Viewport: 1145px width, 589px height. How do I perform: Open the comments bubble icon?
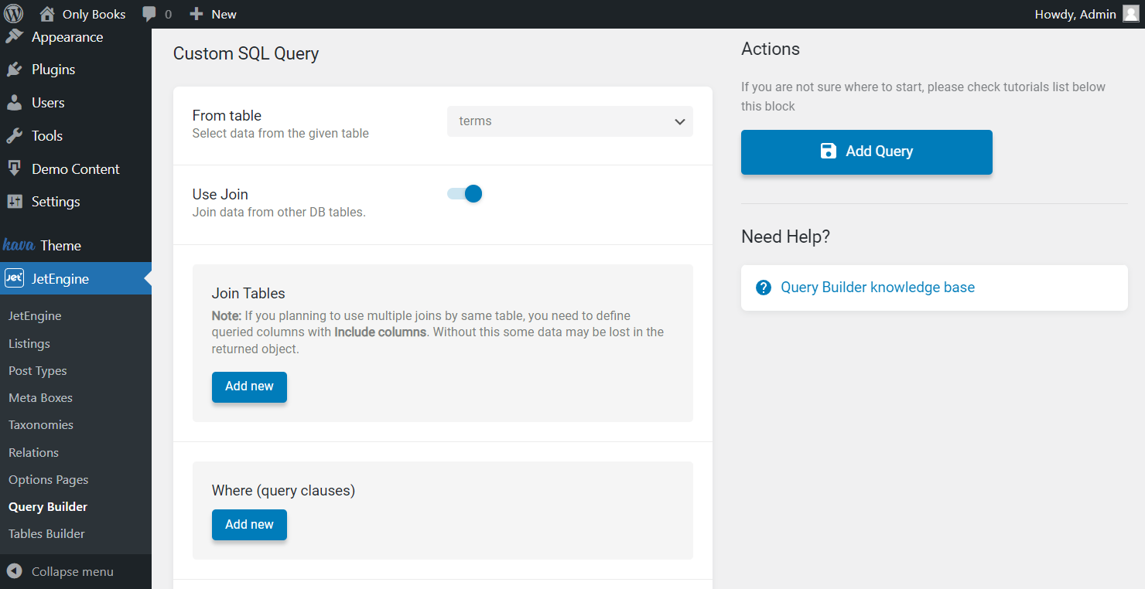[x=150, y=15]
